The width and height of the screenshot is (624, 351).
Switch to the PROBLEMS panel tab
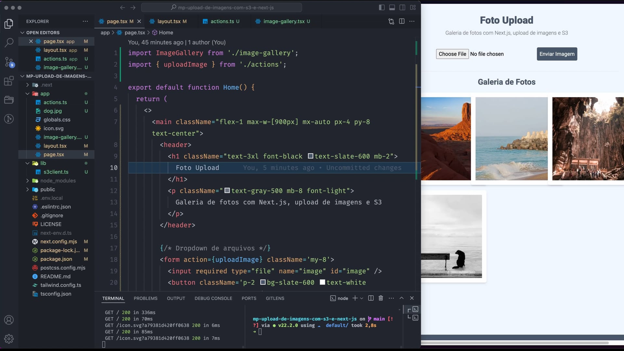145,298
